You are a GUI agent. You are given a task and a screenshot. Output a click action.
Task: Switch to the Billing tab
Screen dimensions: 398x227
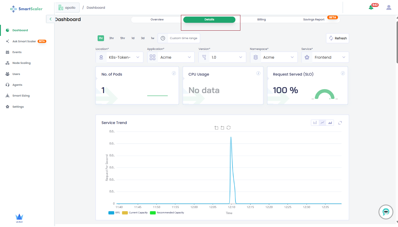[261, 20]
